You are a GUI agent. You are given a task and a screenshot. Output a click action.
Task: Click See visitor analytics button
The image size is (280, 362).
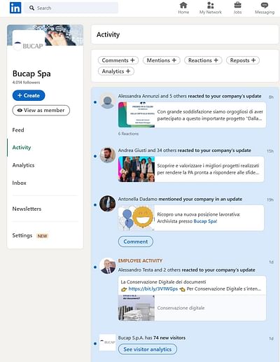click(x=148, y=349)
